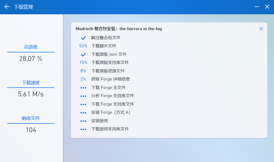This screenshot has height=162, width=274.
Task: Select the 分析 Forge 支持库文件 step
Action: point(113,96)
